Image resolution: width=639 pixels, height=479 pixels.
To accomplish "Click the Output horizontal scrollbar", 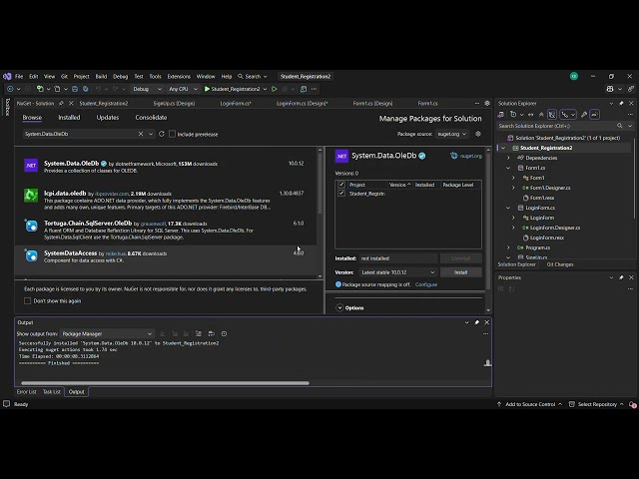I will click(165, 383).
